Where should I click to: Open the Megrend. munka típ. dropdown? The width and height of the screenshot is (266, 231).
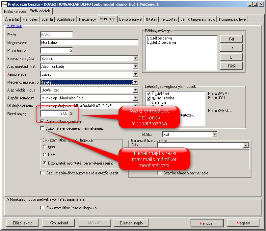tap(135, 82)
